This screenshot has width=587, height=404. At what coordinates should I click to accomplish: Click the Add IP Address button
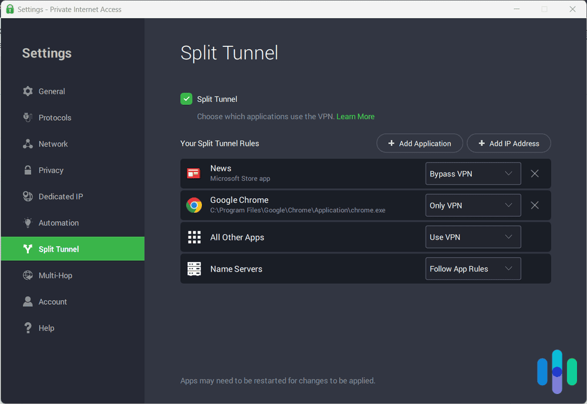point(508,143)
